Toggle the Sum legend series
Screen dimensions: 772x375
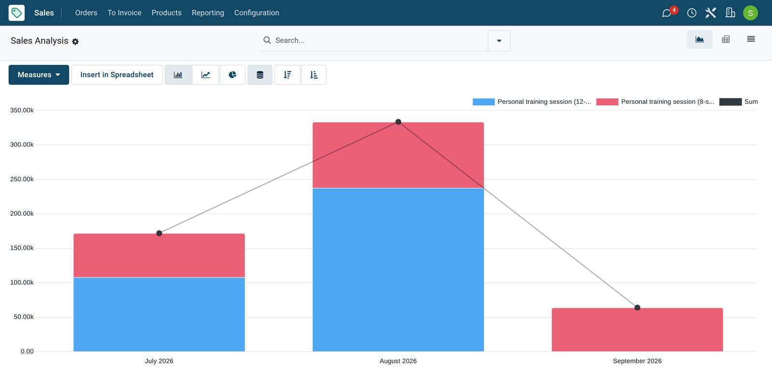click(739, 102)
